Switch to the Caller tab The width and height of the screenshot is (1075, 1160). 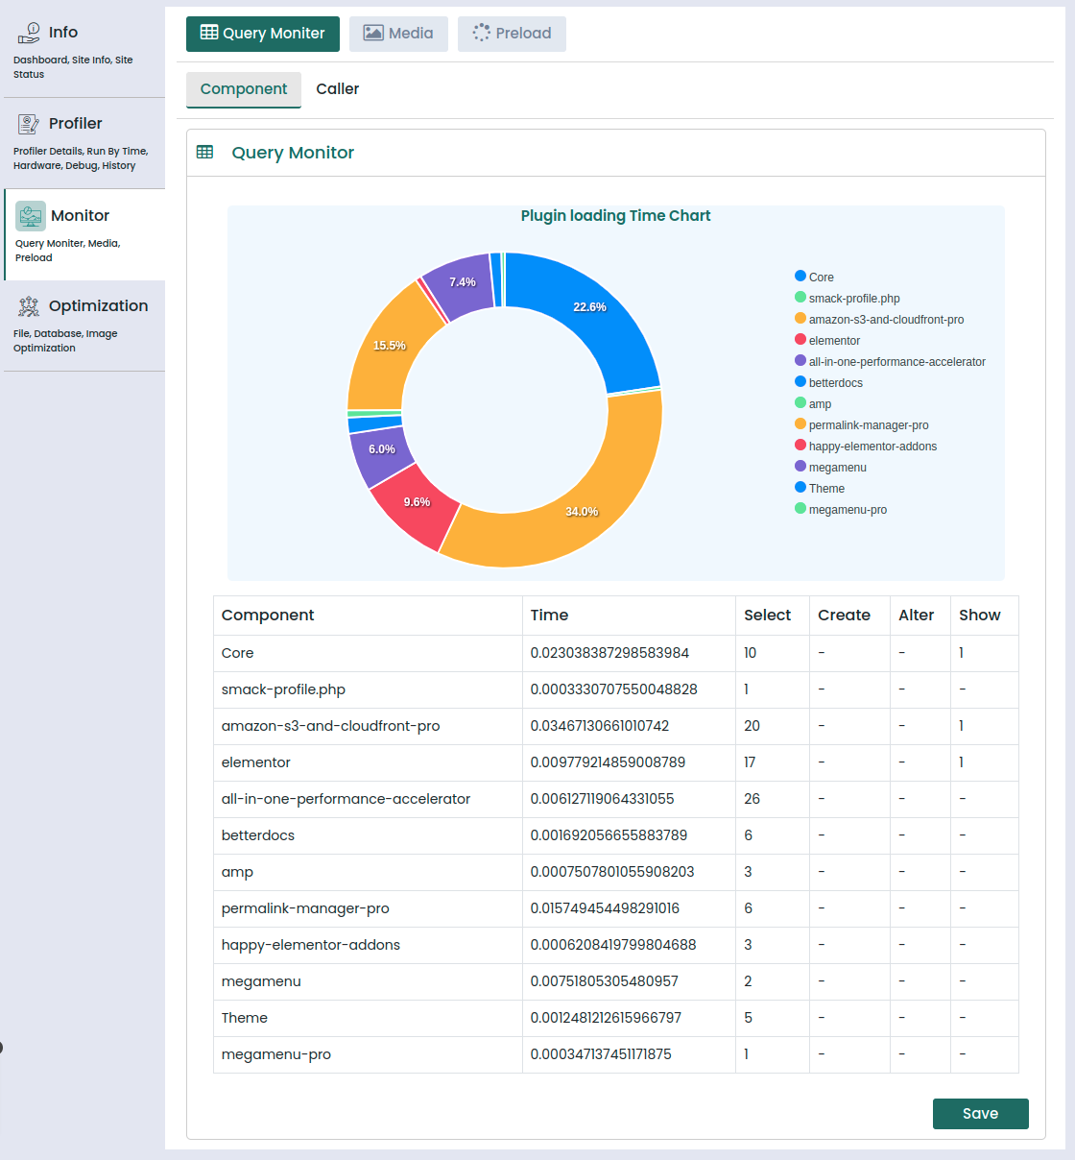[338, 89]
